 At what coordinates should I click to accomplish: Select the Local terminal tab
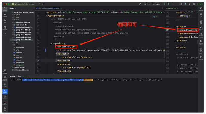pyautogui.click(x=20, y=76)
